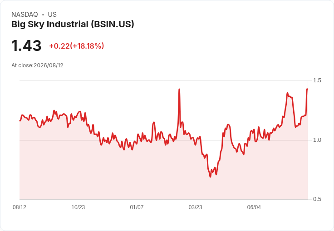Click the 0.5 price axis label
The image size is (334, 231).
pos(317,199)
